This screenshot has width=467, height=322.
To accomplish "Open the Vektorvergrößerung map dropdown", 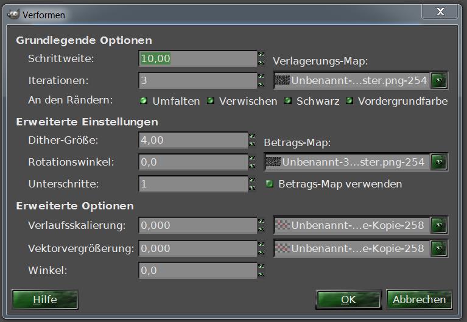I will (x=439, y=248).
